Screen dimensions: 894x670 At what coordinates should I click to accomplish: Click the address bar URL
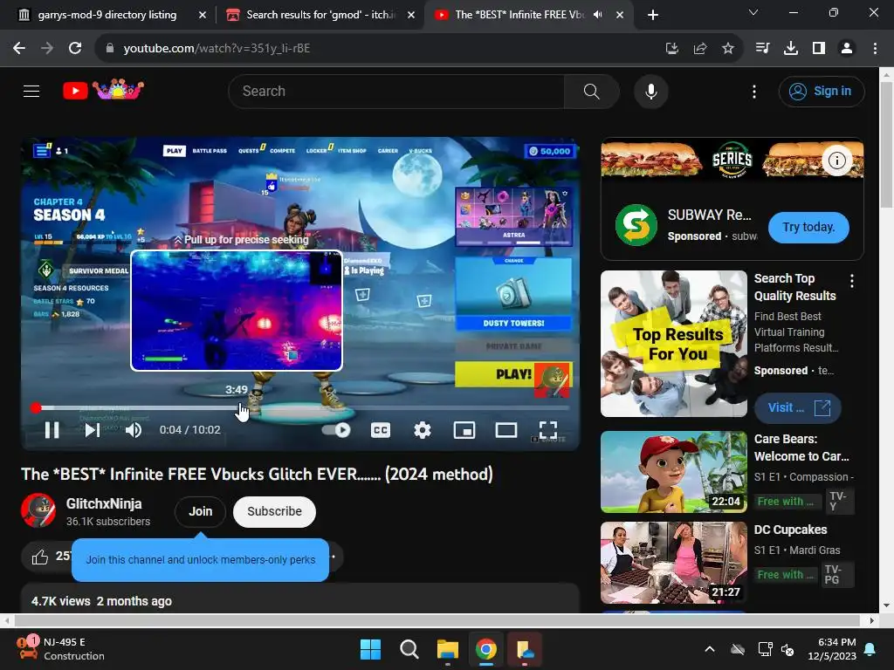pyautogui.click(x=217, y=49)
